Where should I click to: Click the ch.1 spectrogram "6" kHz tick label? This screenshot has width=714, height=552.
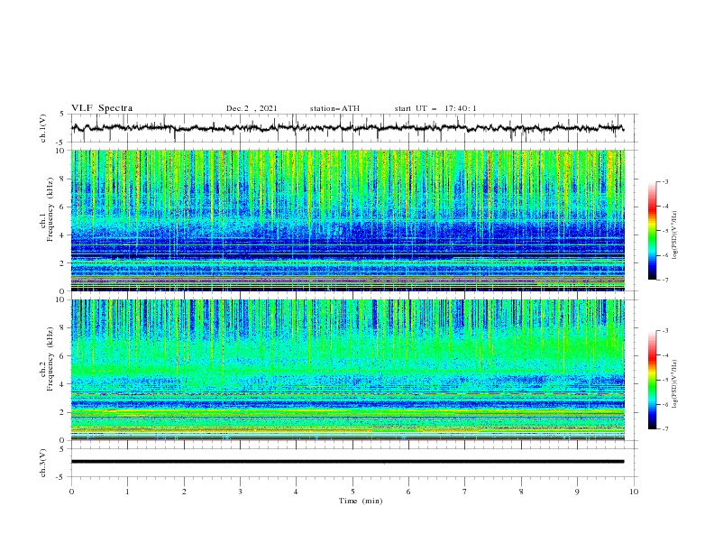tap(63, 207)
